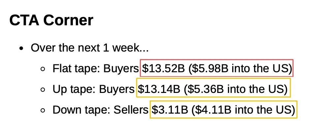Click the word "CTA" in the title
Image resolution: width=310 pixels, height=131 pixels.
pos(24,20)
